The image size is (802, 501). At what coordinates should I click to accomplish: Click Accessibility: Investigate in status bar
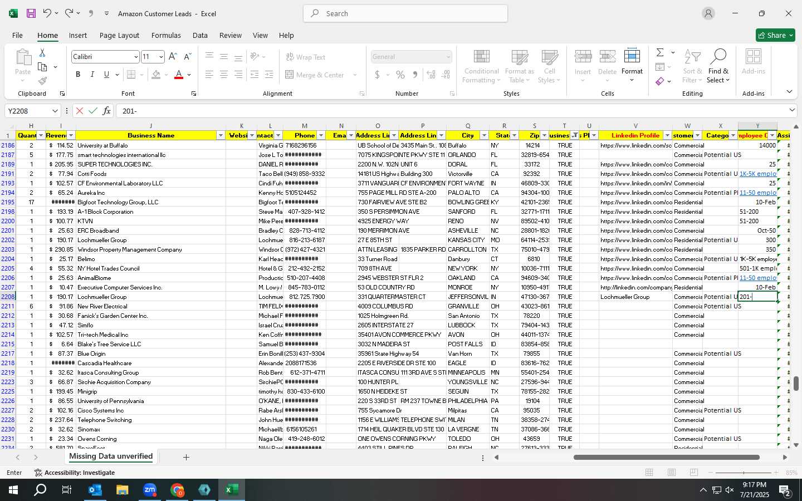[x=75, y=473]
